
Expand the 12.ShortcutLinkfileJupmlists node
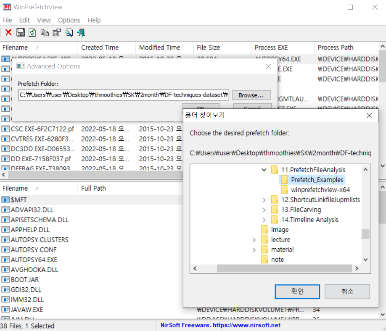click(264, 200)
